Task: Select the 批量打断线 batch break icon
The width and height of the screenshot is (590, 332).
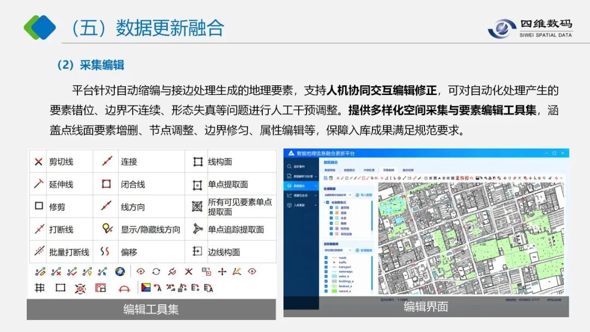Action: pyautogui.click(x=39, y=251)
